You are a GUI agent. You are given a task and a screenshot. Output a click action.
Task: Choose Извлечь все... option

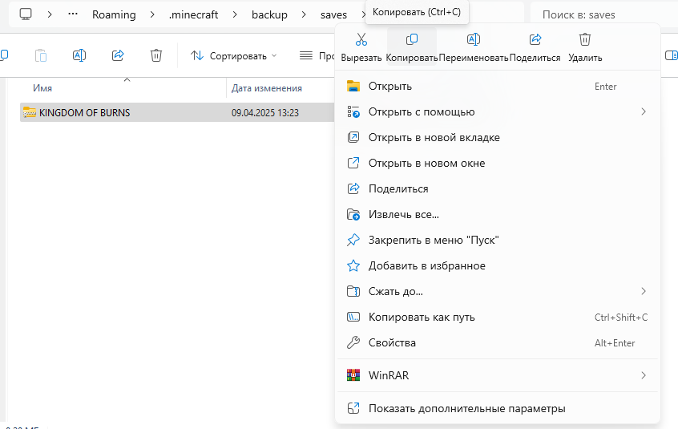tap(498, 214)
